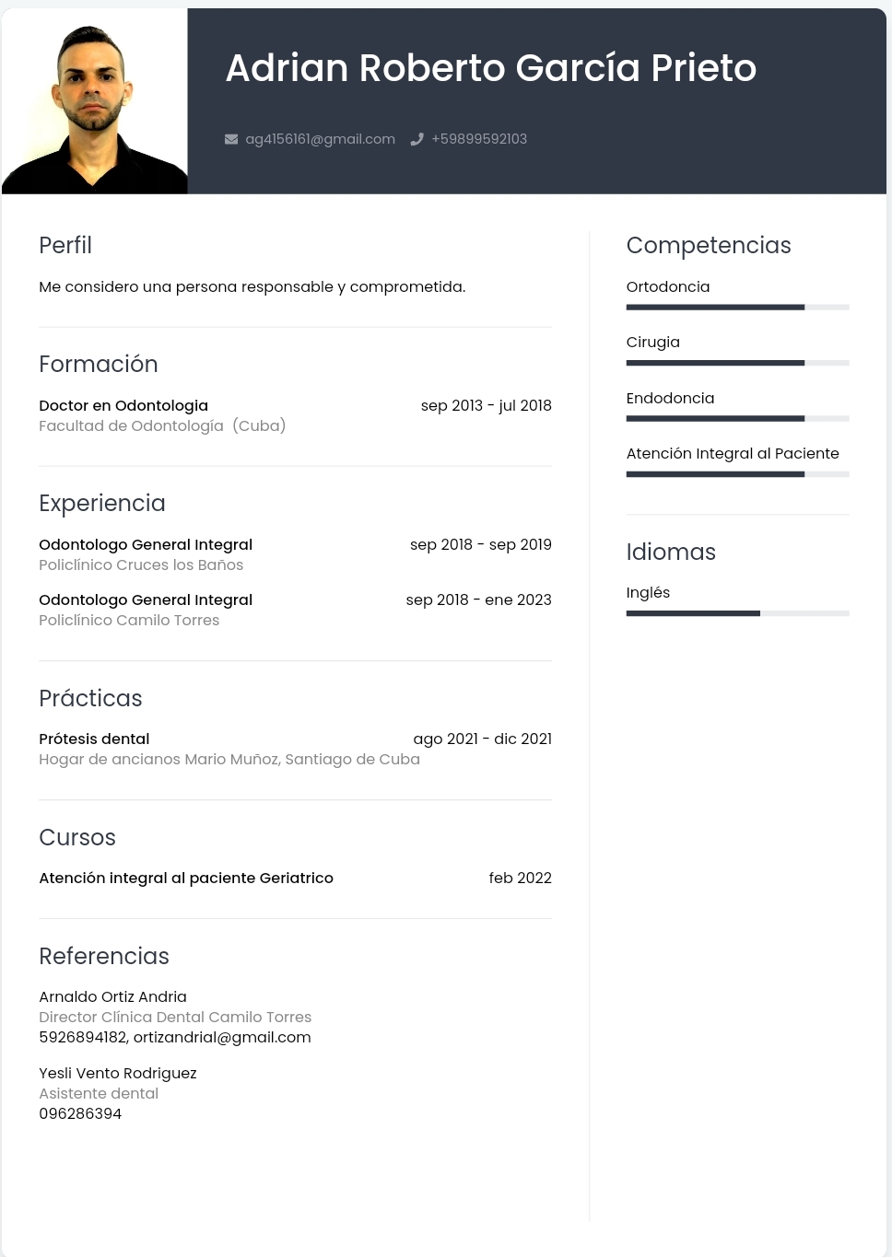This screenshot has width=892, height=1257.
Task: Click the Formación section heading
Action: pos(99,364)
